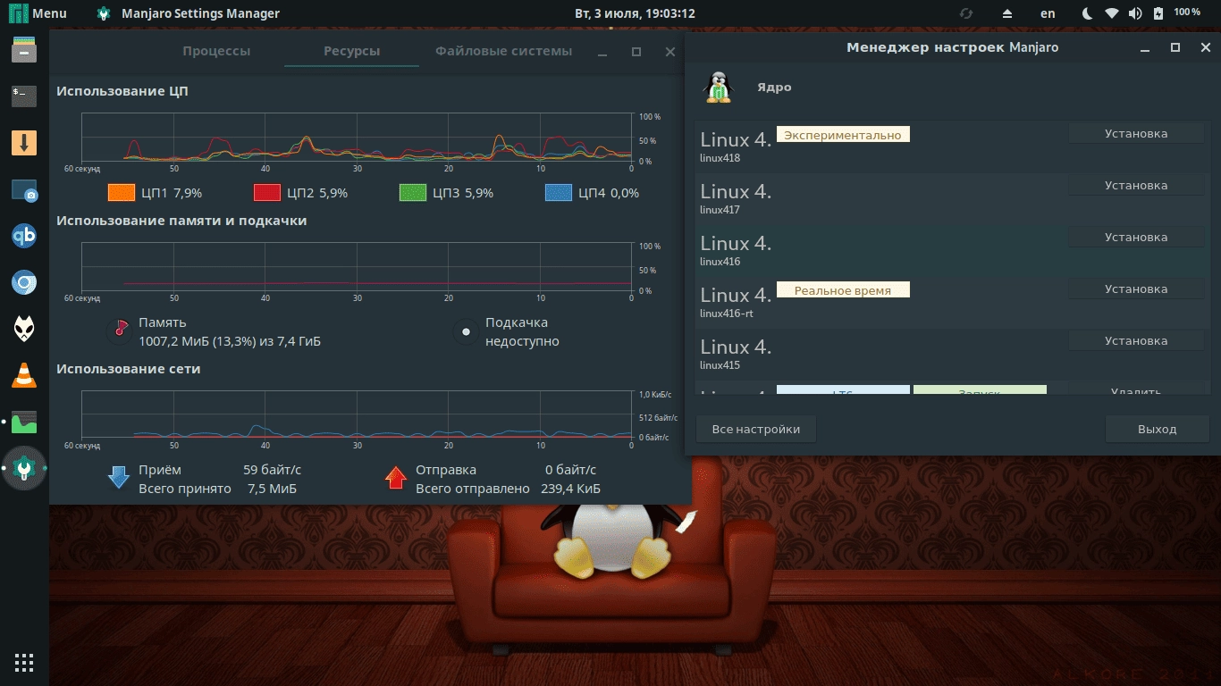
Task: Click the Экспериментально label on linux418
Action: click(843, 134)
